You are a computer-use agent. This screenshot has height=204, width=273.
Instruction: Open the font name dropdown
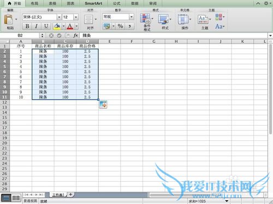[x=59, y=17]
